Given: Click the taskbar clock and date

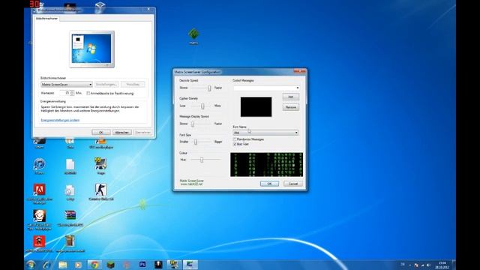Looking at the screenshot, I should (442, 265).
